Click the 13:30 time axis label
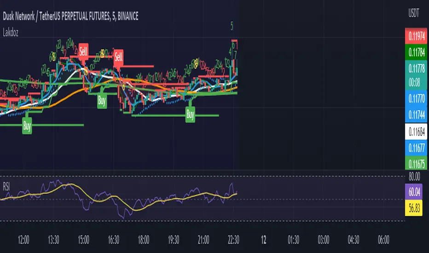The width and height of the screenshot is (429, 253). pyautogui.click(x=53, y=240)
